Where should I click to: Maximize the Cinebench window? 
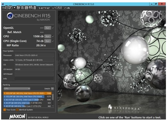pyautogui.click(x=156, y=4)
